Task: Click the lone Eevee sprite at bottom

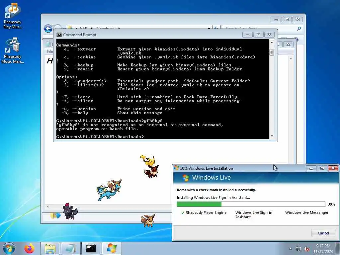Action: click(x=148, y=220)
